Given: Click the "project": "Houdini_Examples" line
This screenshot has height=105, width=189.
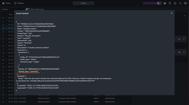Looking at the screenshot, I should (x=29, y=36).
